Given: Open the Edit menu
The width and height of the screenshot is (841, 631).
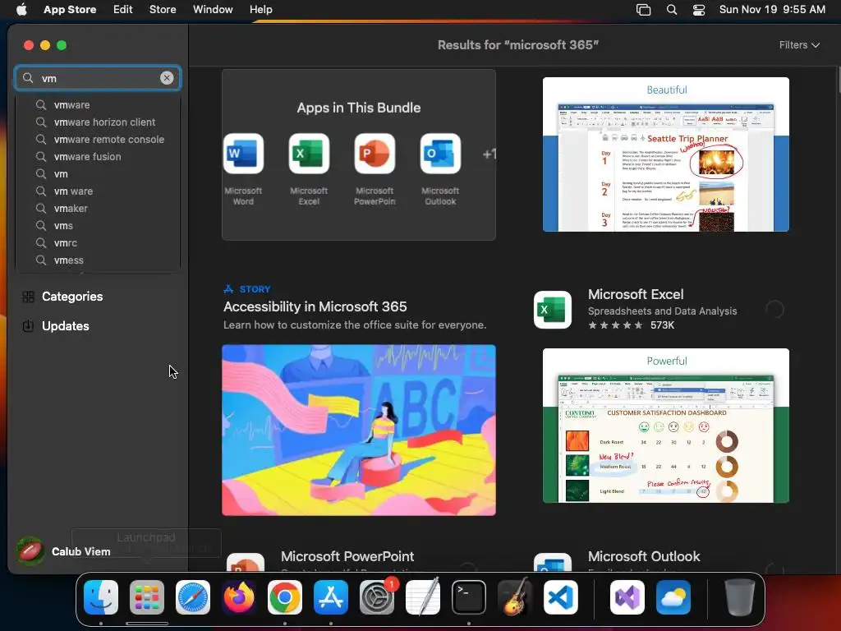Looking at the screenshot, I should (123, 10).
